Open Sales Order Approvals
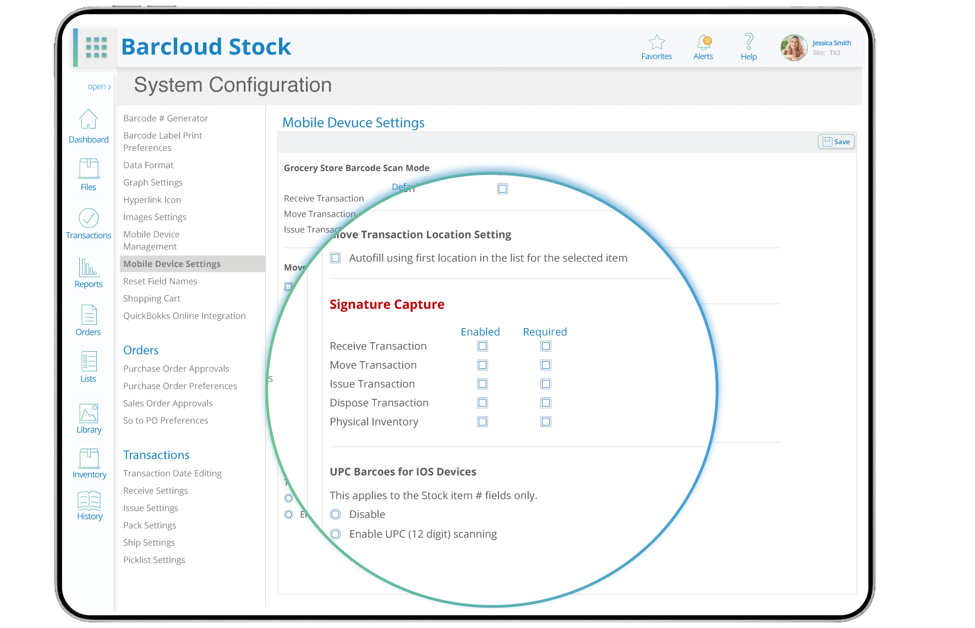This screenshot has height=628, width=975. tap(168, 403)
